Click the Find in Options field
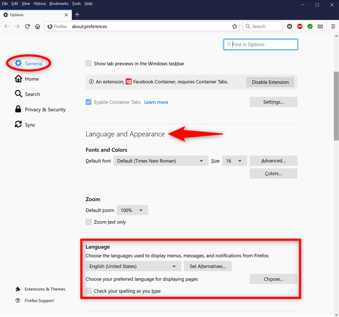 (261, 45)
